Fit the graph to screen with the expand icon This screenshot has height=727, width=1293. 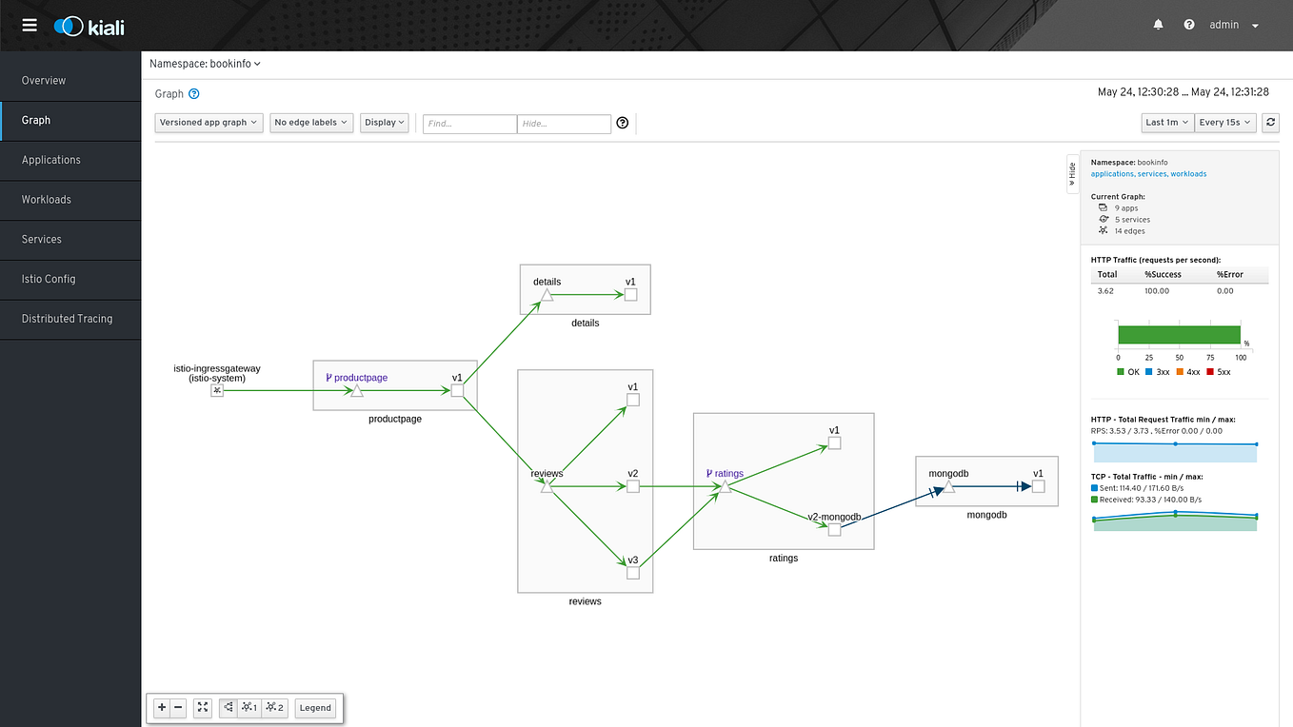coord(202,707)
